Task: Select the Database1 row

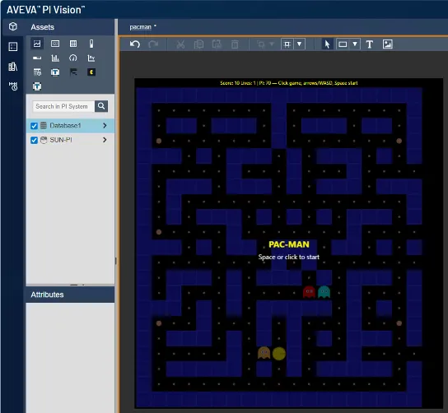Action: [x=70, y=126]
